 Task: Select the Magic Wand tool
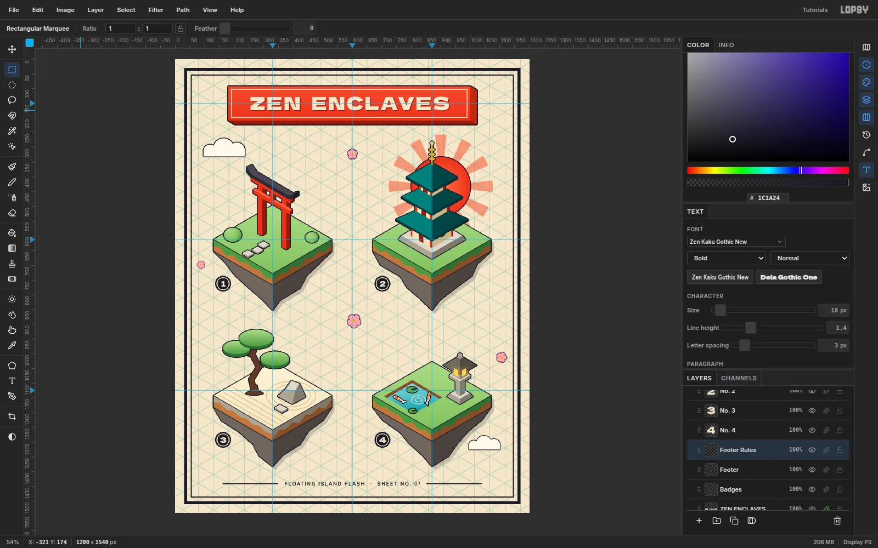pos(12,131)
